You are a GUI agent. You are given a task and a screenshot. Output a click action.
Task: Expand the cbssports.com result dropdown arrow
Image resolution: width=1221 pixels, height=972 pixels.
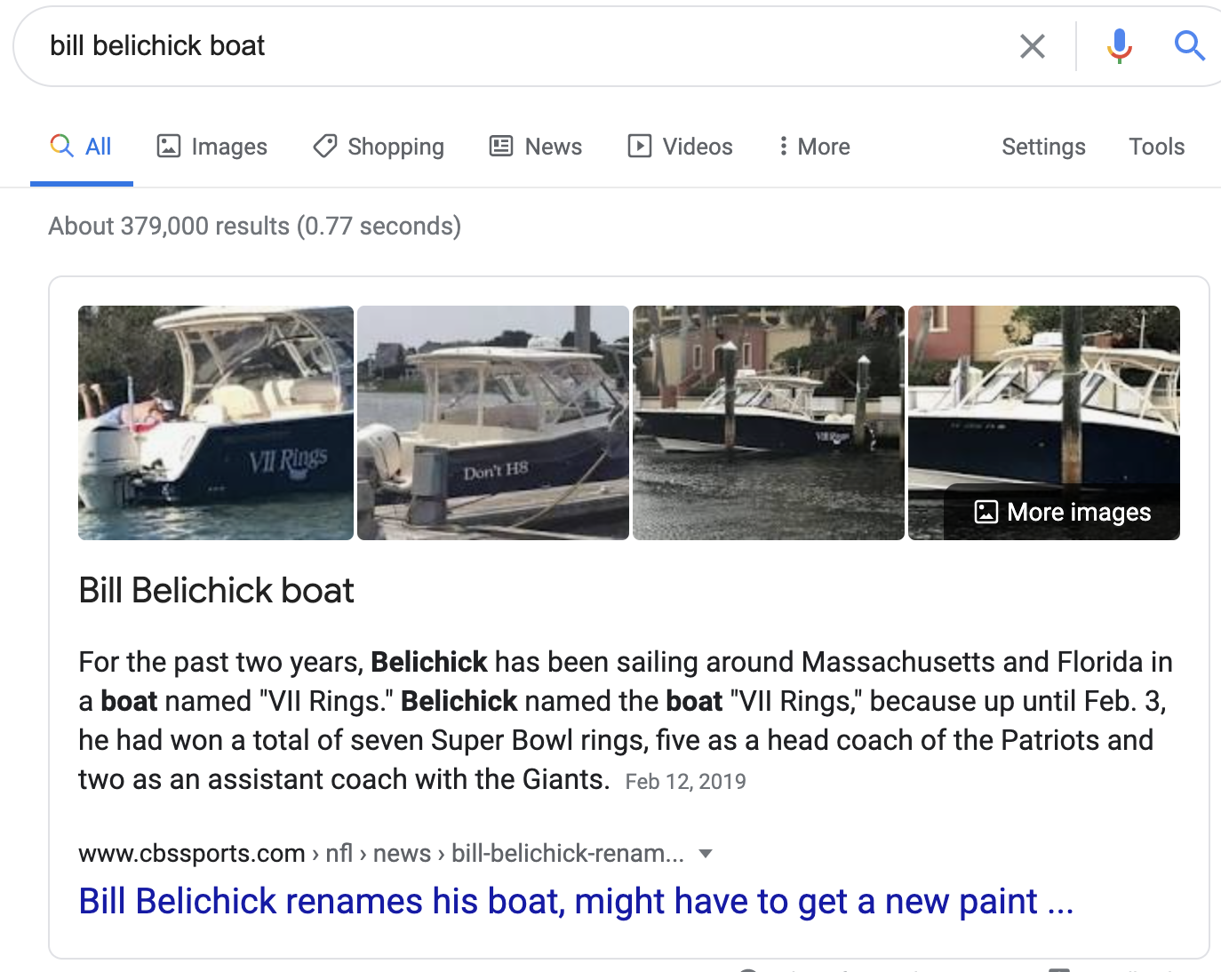pyautogui.click(x=706, y=854)
